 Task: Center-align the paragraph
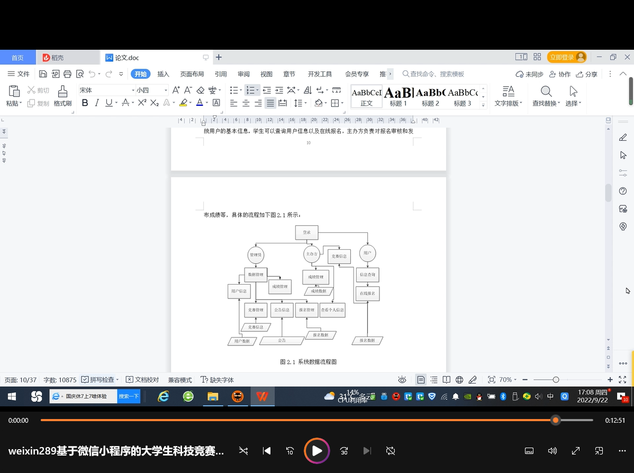point(246,103)
